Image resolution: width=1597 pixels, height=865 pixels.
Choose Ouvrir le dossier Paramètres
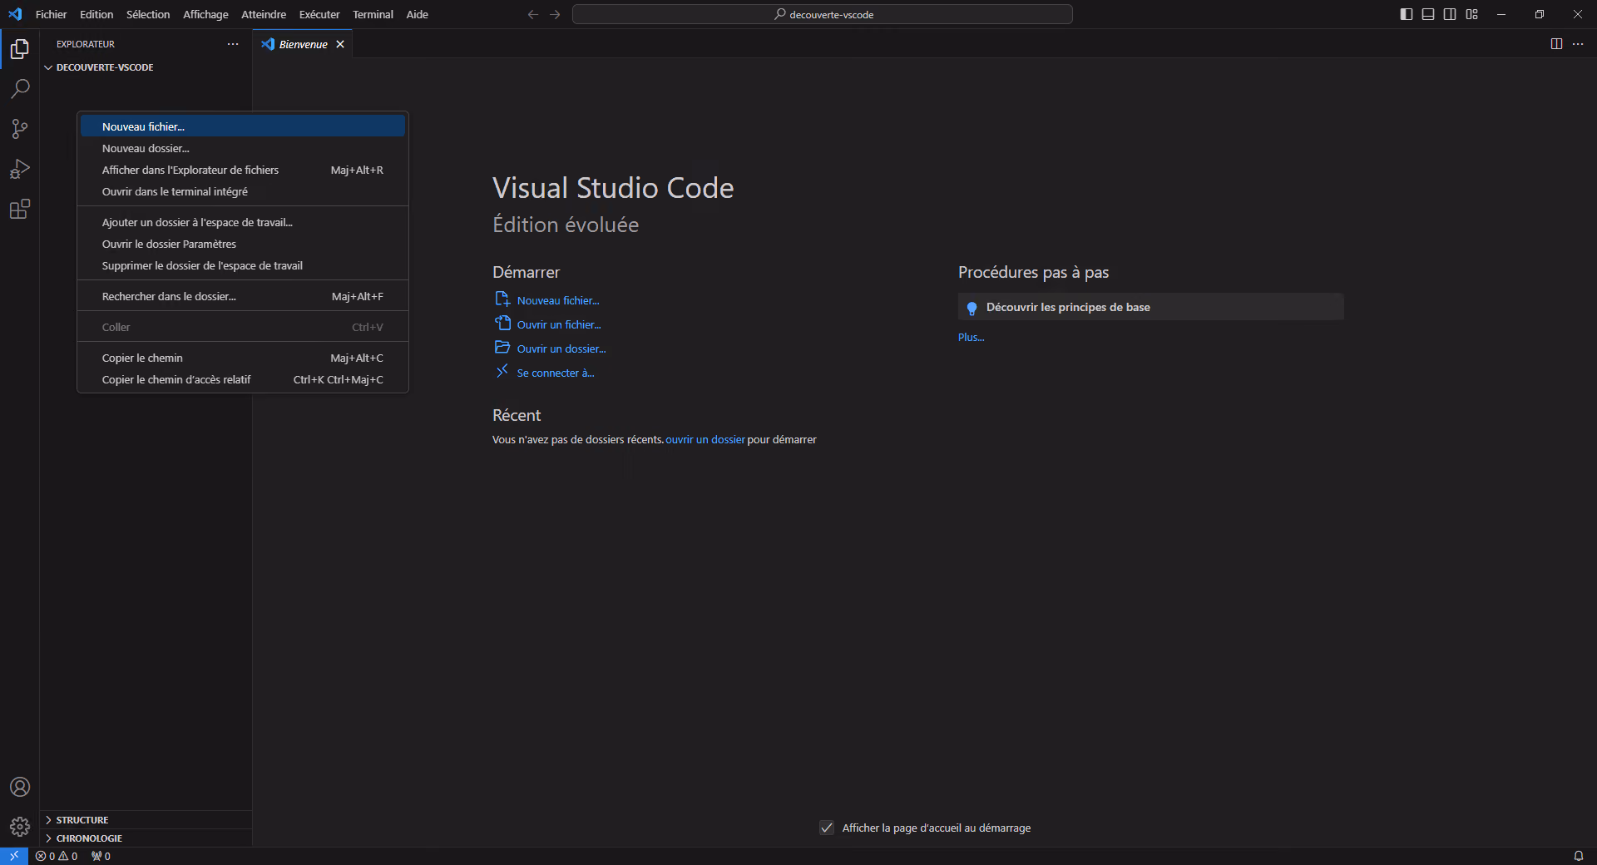pyautogui.click(x=243, y=244)
